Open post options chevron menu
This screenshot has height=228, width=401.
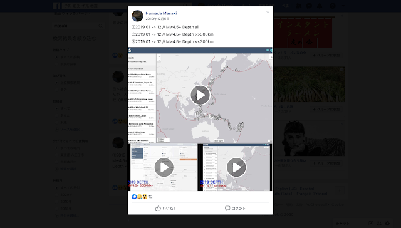[268, 12]
